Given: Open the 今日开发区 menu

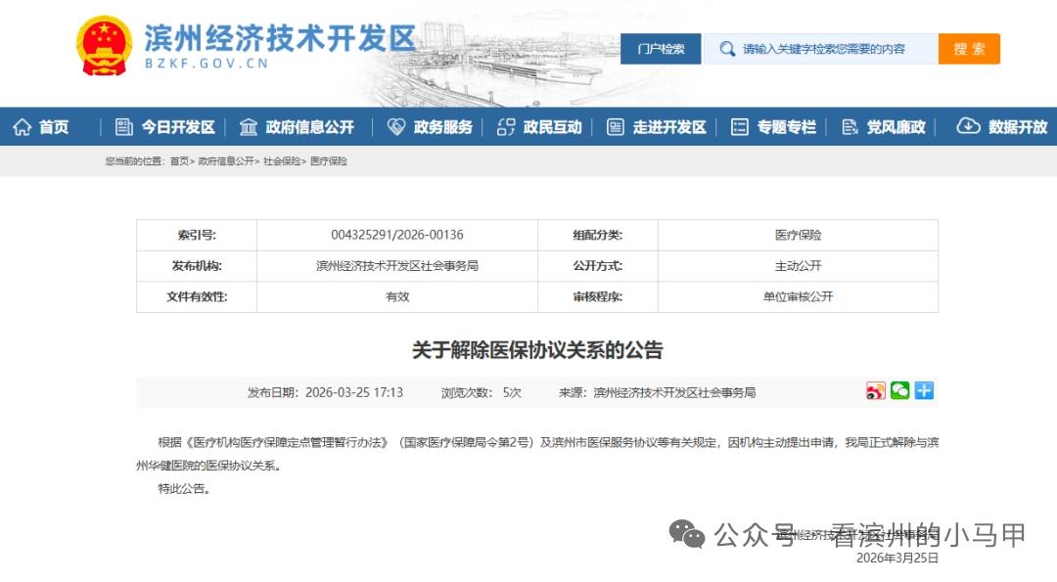Looking at the screenshot, I should [x=180, y=126].
